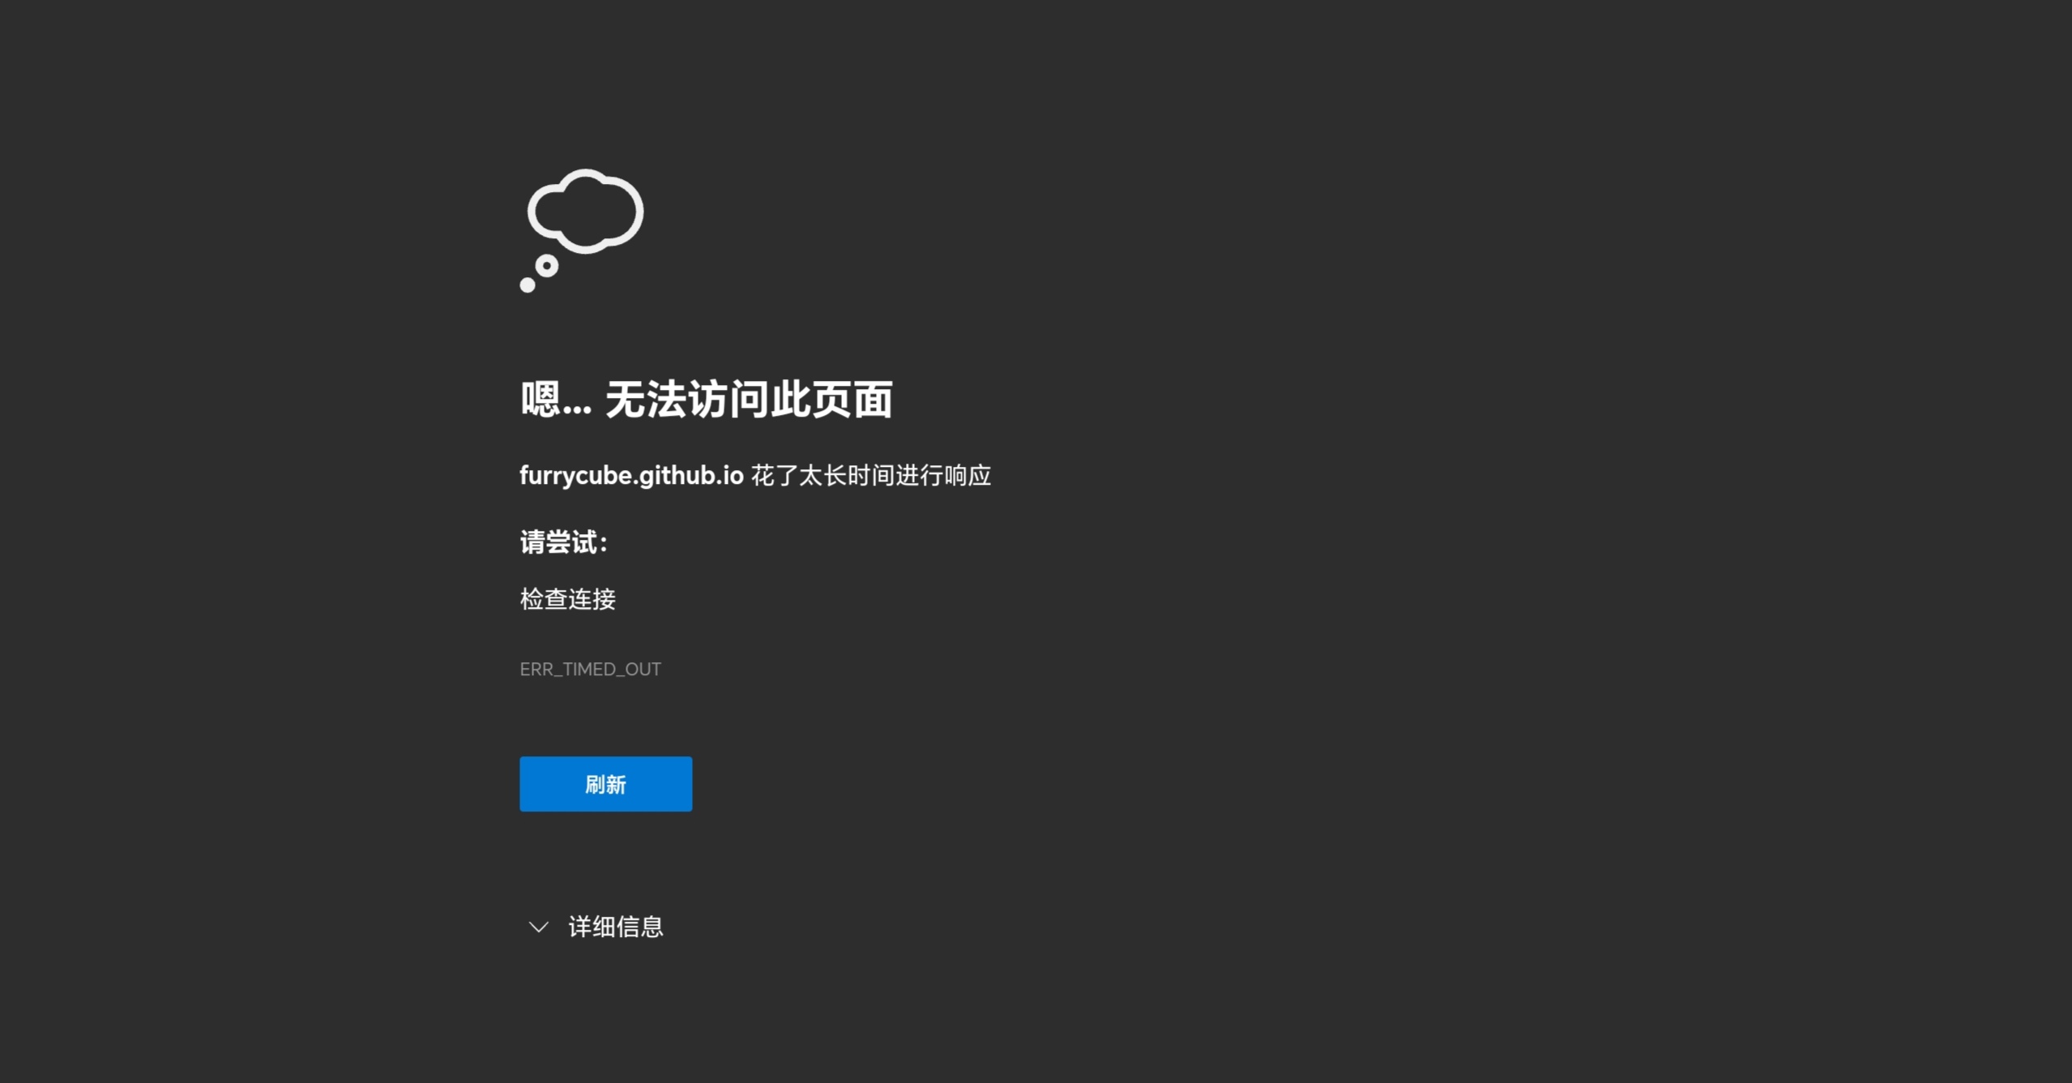Viewport: 2072px width, 1083px height.
Task: Click the furrycube.github.io domain text
Action: [631, 475]
